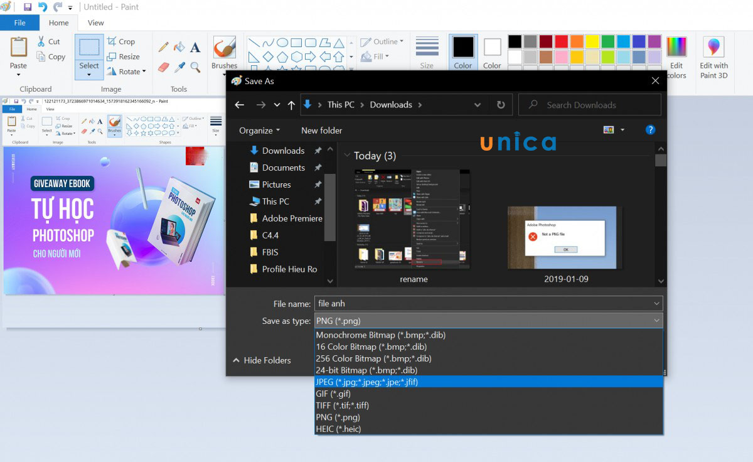Select the Text tool

point(195,47)
